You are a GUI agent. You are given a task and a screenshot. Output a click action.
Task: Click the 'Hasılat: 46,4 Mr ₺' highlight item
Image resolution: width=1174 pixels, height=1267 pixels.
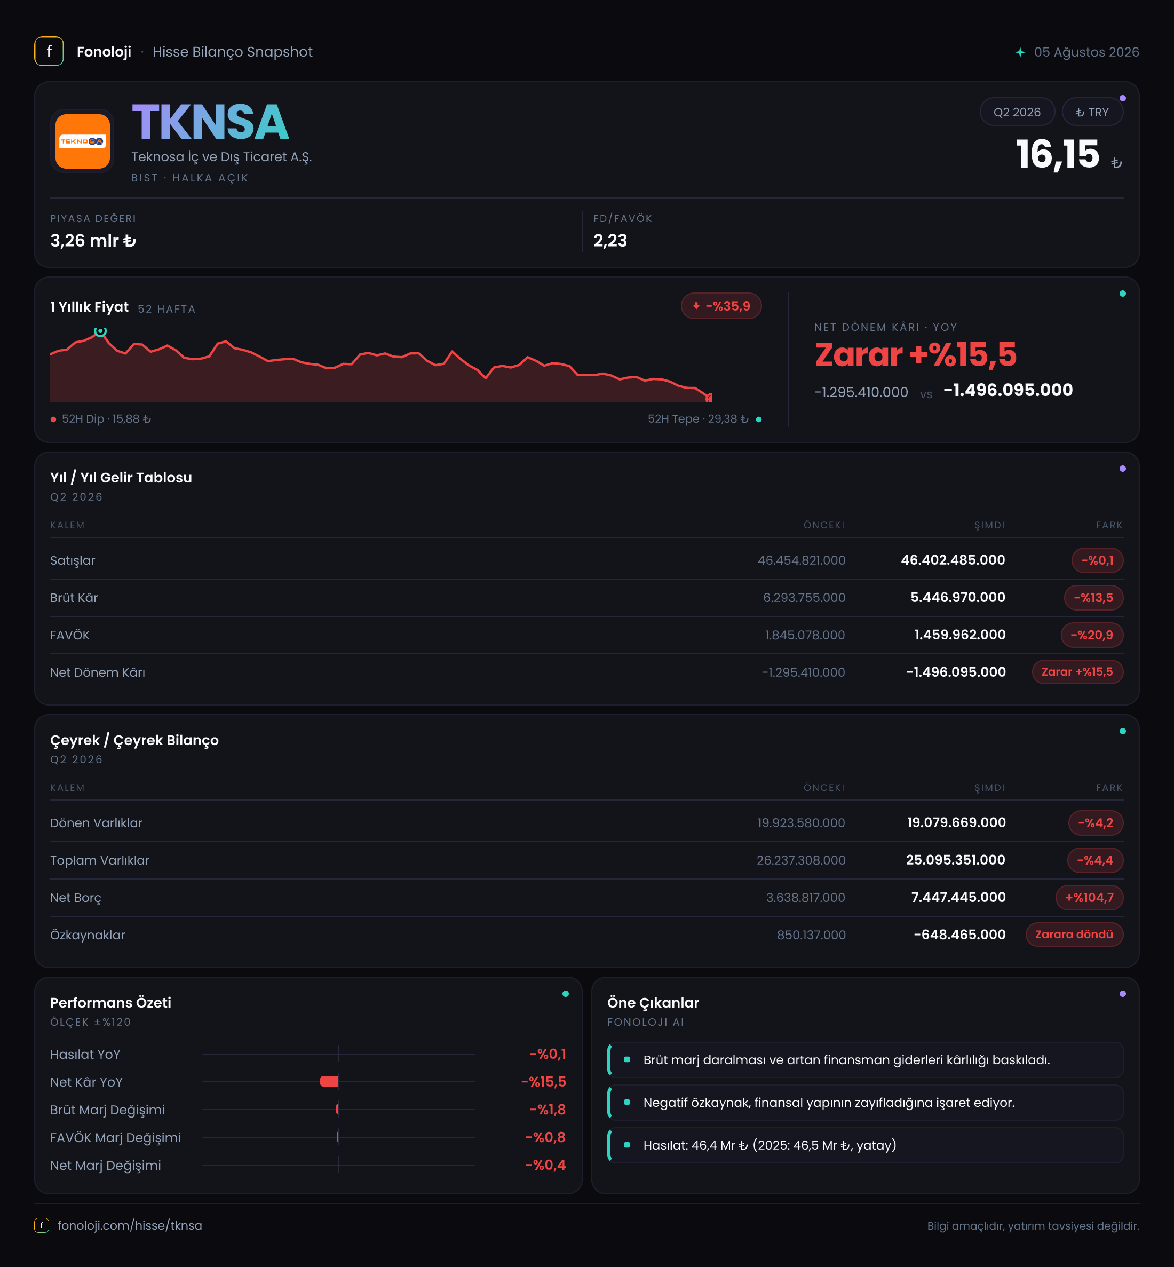(x=865, y=1145)
